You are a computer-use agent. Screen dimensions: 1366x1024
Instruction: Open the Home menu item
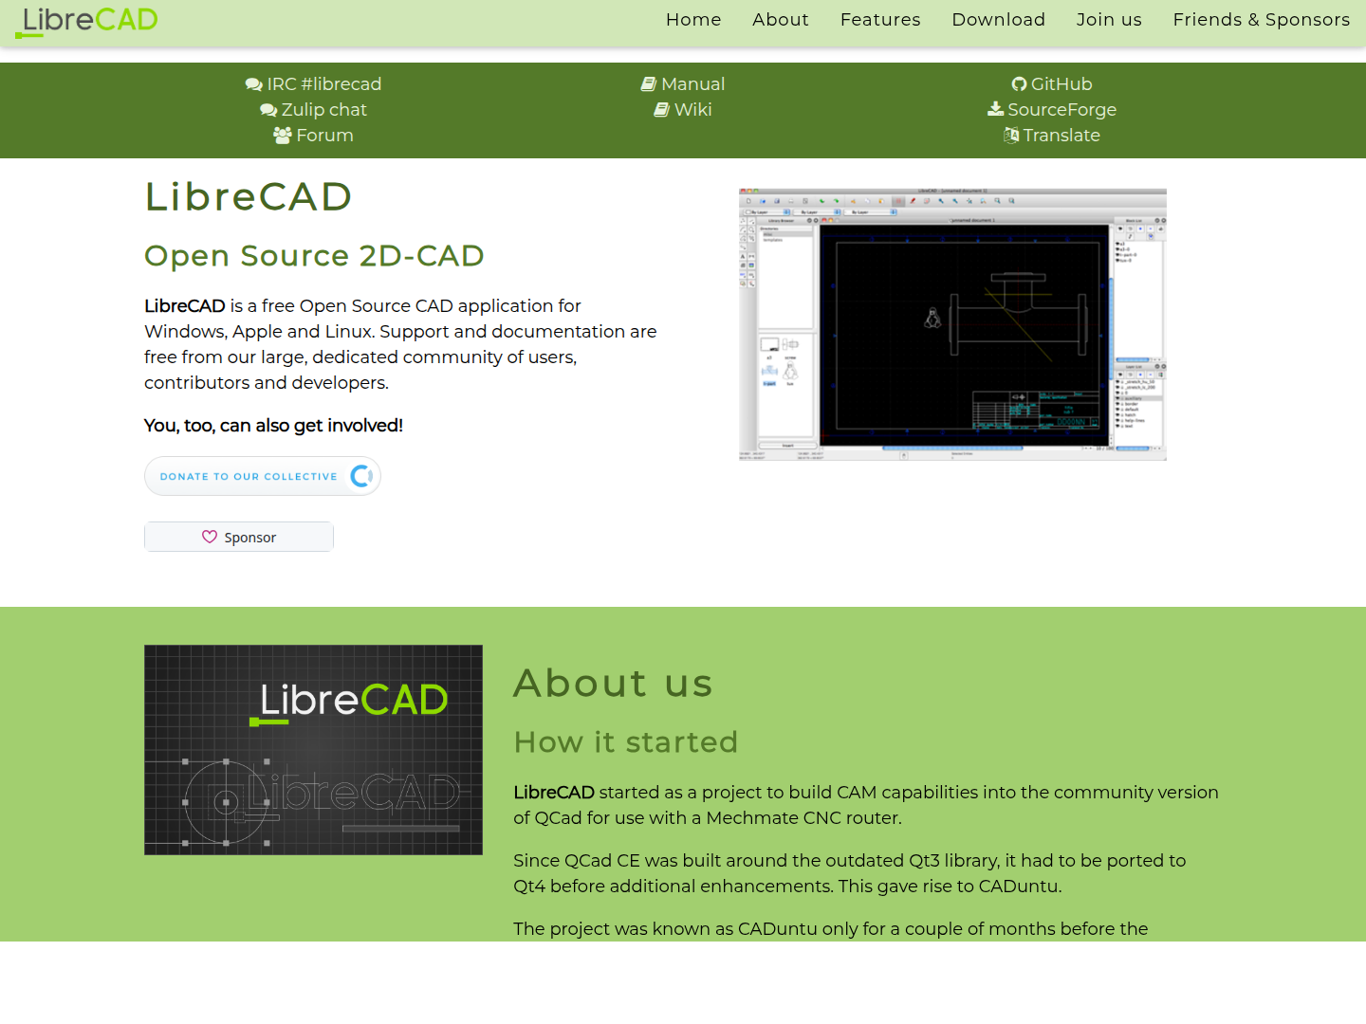[693, 20]
